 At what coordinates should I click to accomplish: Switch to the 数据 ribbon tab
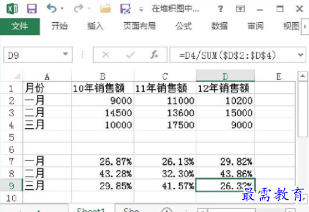pyautogui.click(x=219, y=26)
